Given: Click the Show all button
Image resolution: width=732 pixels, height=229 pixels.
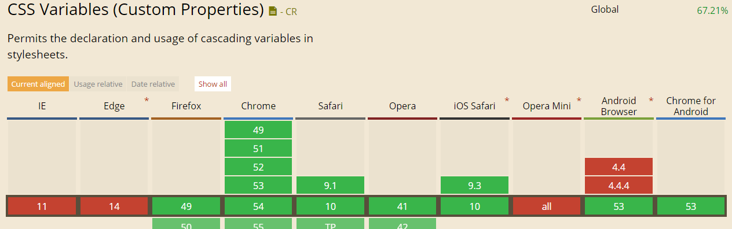Looking at the screenshot, I should [x=213, y=84].
